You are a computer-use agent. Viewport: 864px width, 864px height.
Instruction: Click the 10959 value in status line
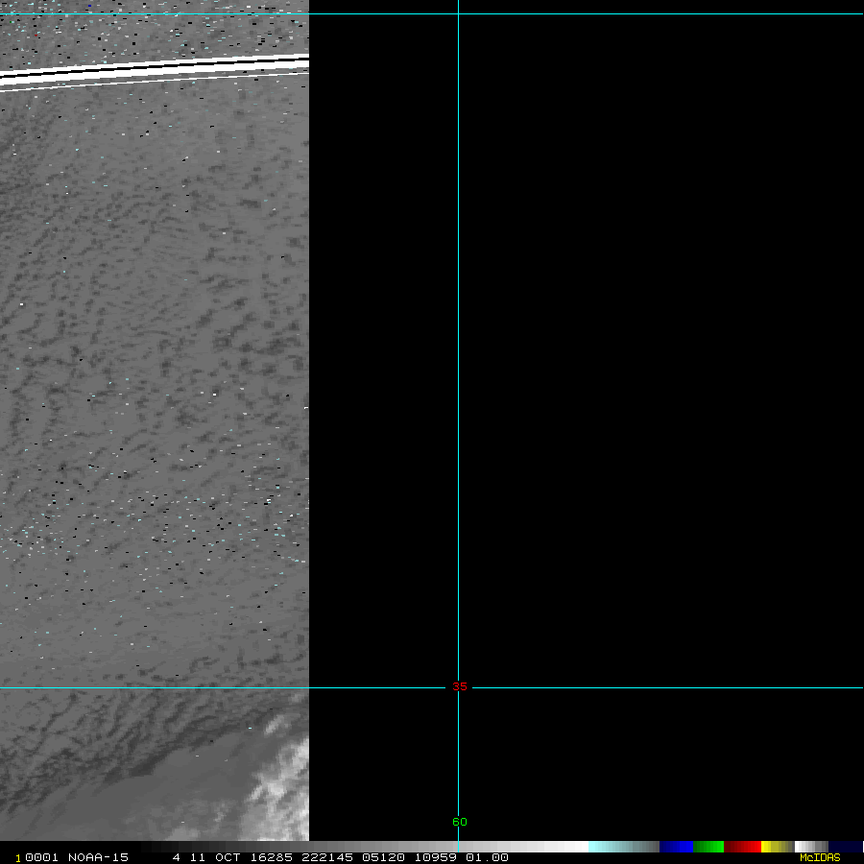pyautogui.click(x=434, y=857)
